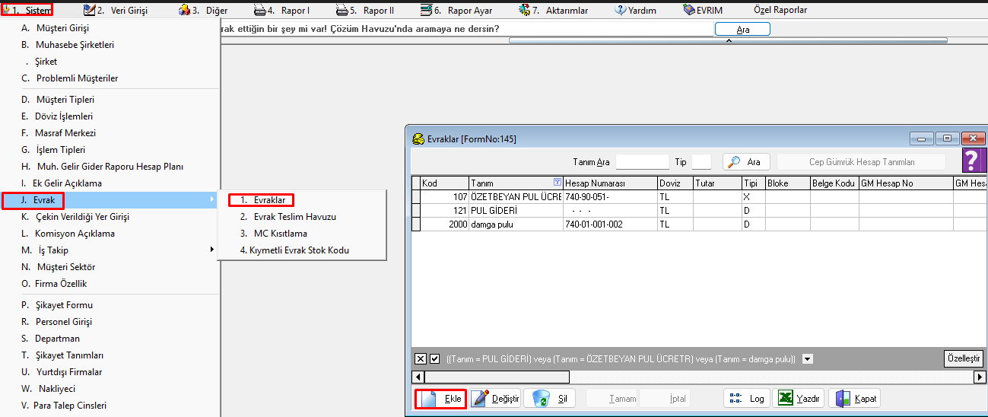The height and width of the screenshot is (417, 988).
Task: Select the Tipi cell showing 'X'
Action: coord(754,197)
